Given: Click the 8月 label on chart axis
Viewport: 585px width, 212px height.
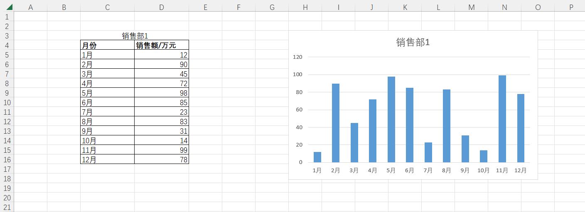Looking at the screenshot, I should [x=447, y=170].
